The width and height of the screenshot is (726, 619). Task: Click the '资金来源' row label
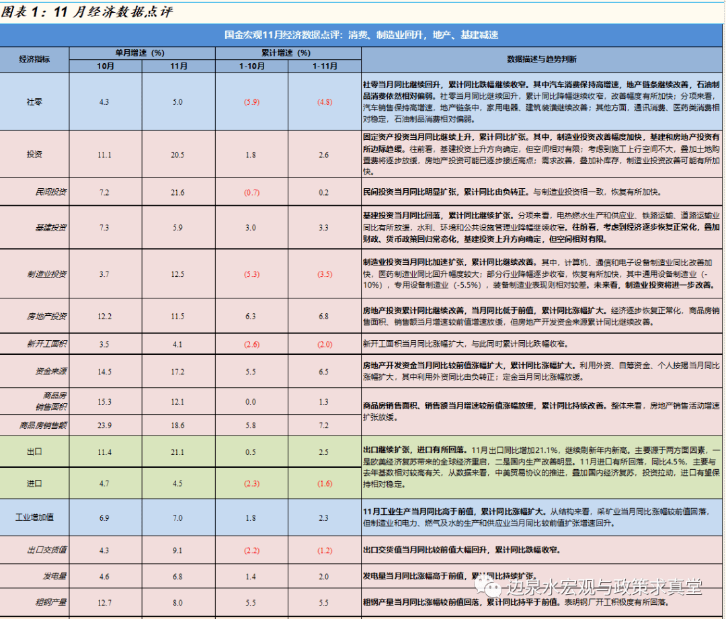51,371
